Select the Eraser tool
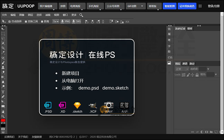This screenshot has width=224, height=140. point(3,72)
